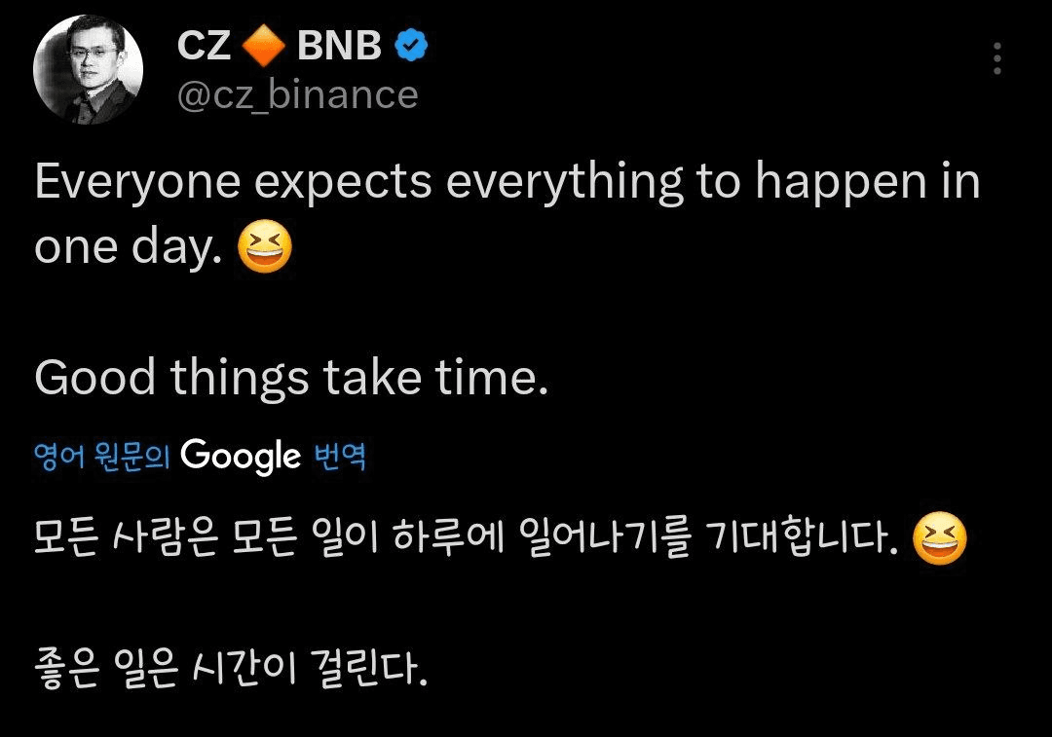Image resolution: width=1052 pixels, height=737 pixels.
Task: Click the '영어 원문의' translation source text
Action: coord(102,457)
